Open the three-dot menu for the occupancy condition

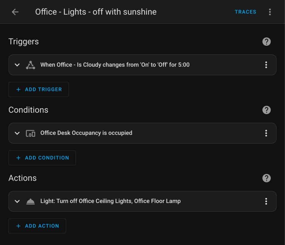[x=266, y=133]
